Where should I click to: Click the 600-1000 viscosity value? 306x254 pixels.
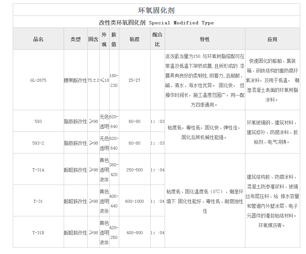pyautogui.click(x=134, y=201)
